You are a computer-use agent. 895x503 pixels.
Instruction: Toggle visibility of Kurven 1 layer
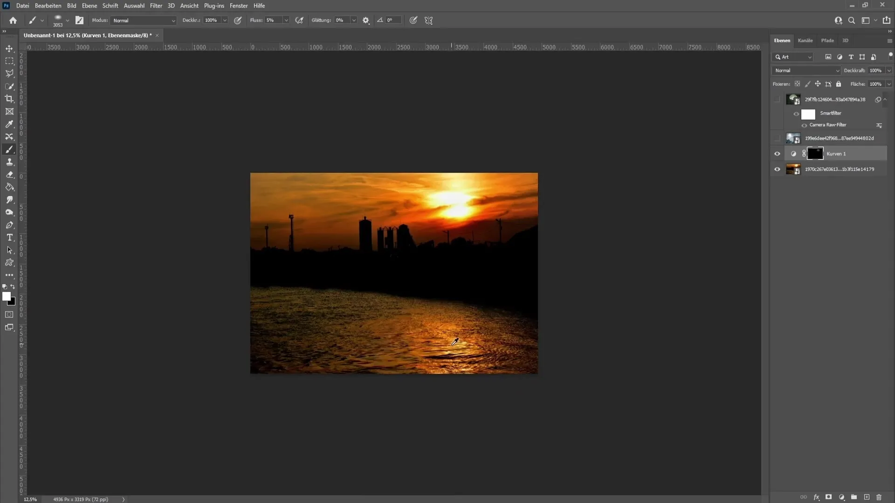(x=777, y=154)
